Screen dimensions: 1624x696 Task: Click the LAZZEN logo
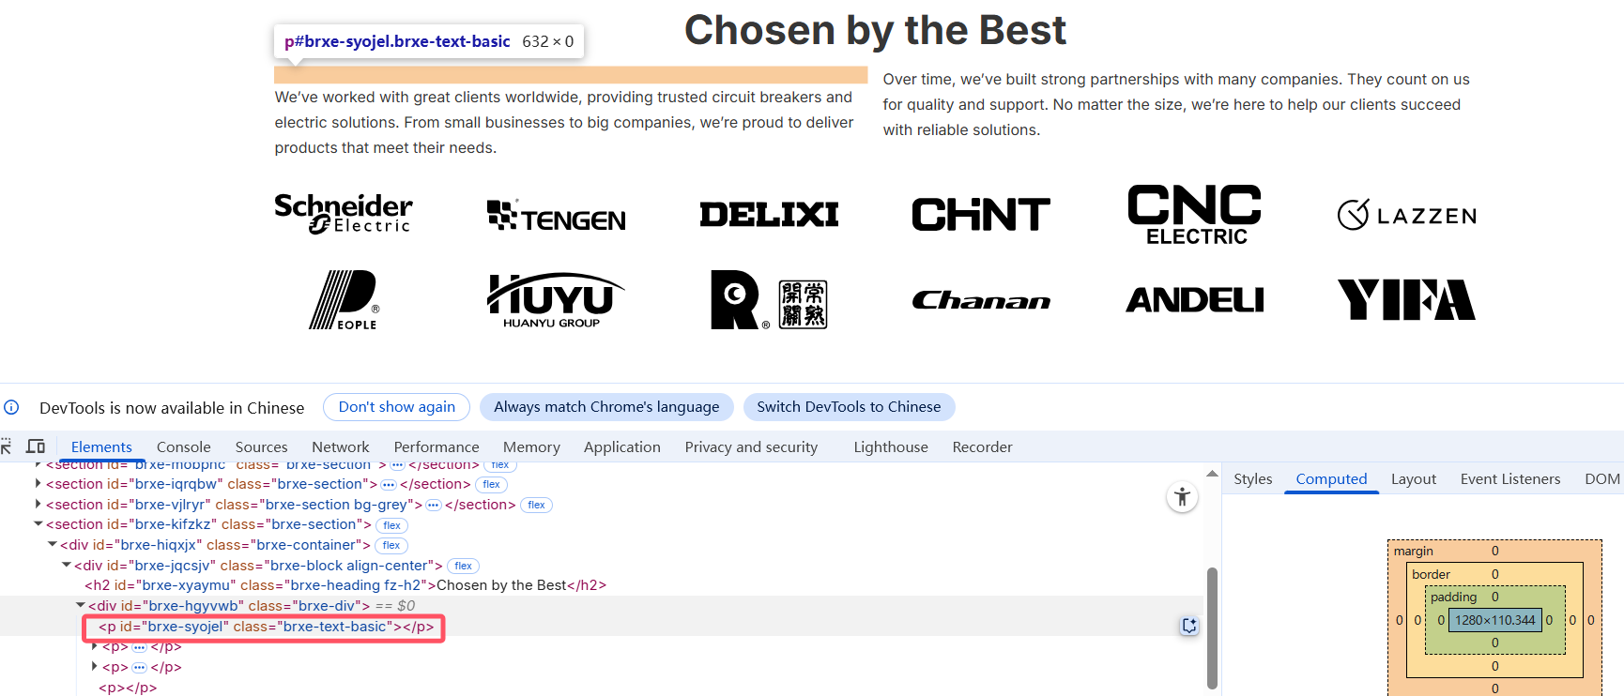coord(1407,215)
